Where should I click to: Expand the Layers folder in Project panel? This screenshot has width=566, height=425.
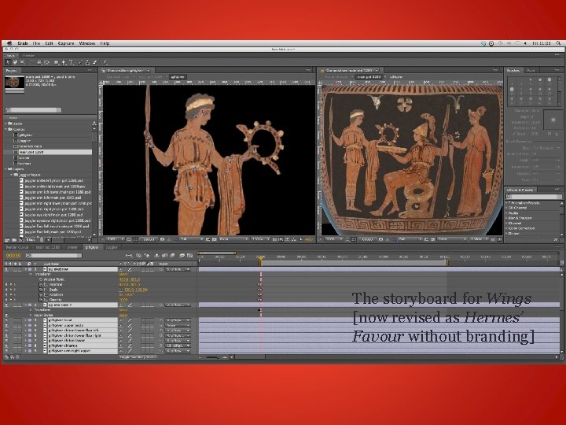6,168
